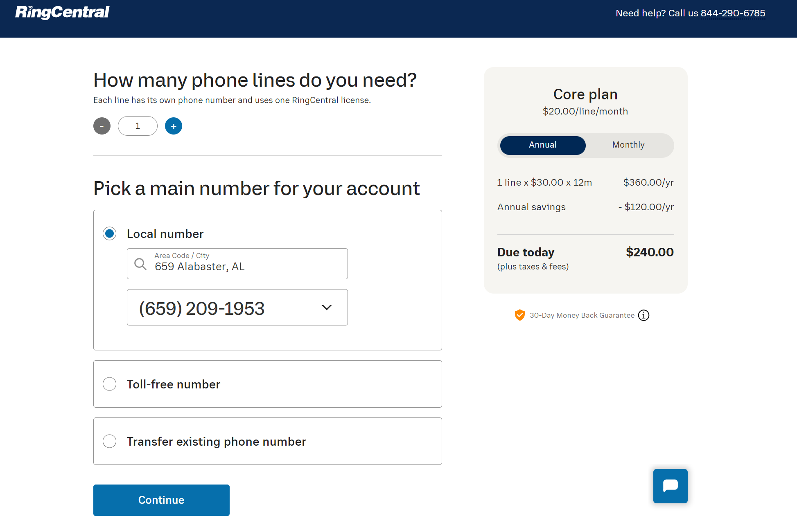Click the info icon next to Money Back Guarantee

[644, 315]
